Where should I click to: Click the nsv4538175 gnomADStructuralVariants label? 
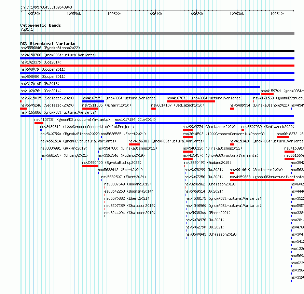coord(223,198)
